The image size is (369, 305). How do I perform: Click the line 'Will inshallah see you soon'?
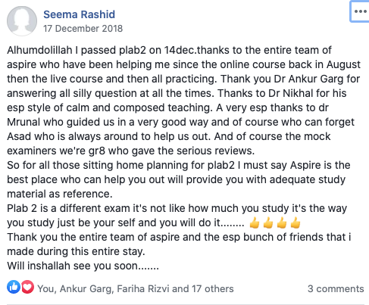(83, 266)
